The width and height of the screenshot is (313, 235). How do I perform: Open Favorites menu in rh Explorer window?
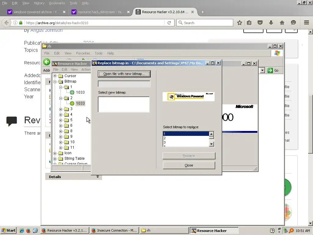pos(83,53)
